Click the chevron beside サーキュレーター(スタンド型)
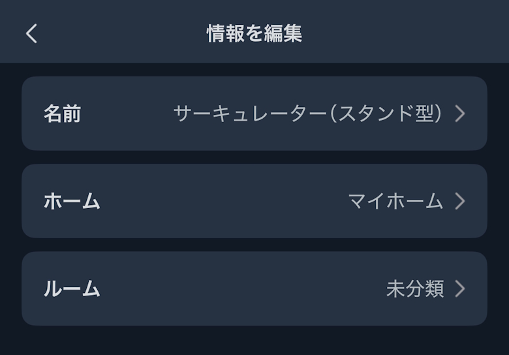 point(460,114)
